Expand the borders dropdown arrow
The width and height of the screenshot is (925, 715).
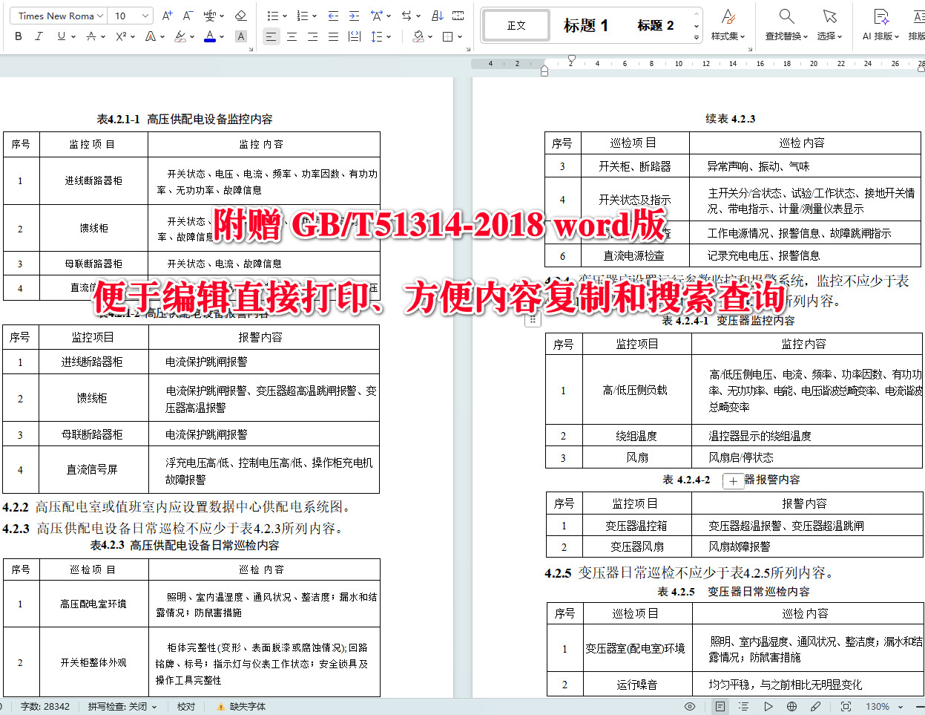(460, 36)
